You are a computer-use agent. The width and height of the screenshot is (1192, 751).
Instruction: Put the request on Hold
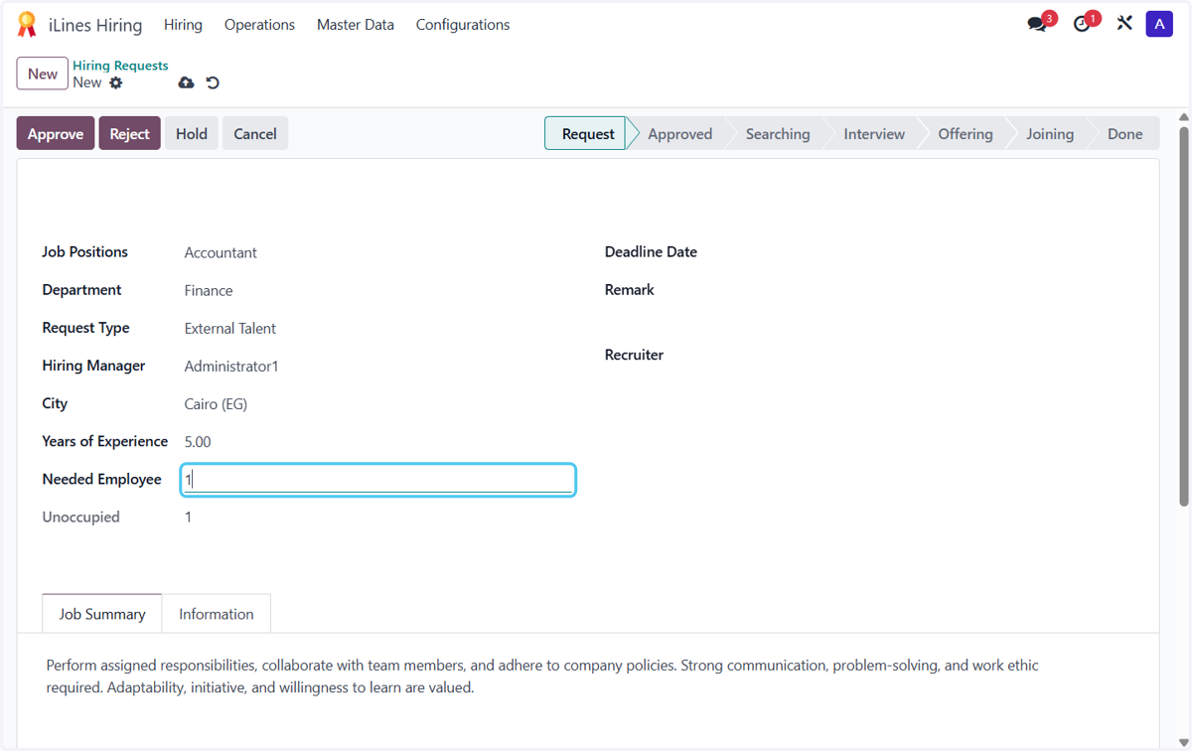tap(192, 134)
